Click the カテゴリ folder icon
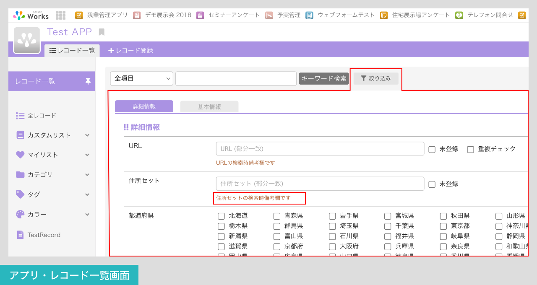 (x=20, y=174)
